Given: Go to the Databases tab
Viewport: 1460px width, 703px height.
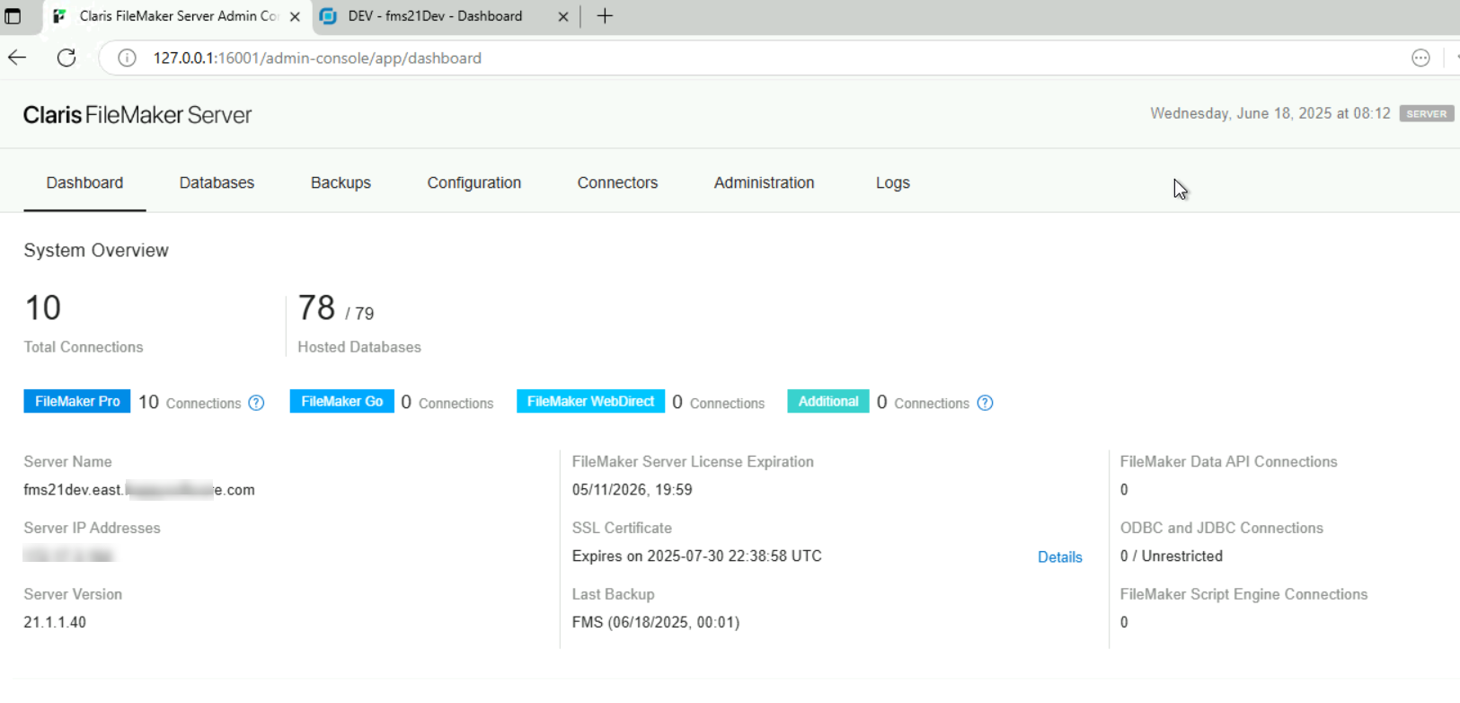Looking at the screenshot, I should point(217,182).
